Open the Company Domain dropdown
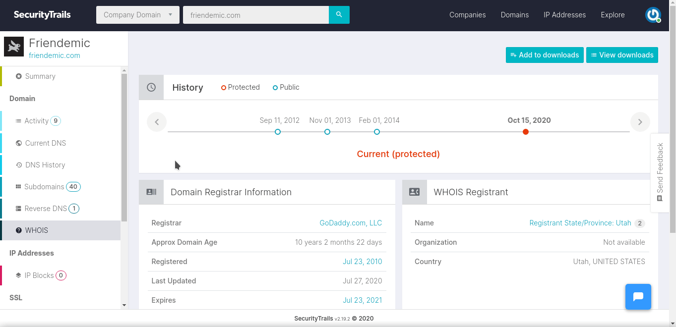The width and height of the screenshot is (676, 327). 137,15
